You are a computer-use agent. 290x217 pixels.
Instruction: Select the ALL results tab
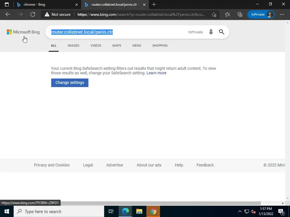click(x=54, y=45)
